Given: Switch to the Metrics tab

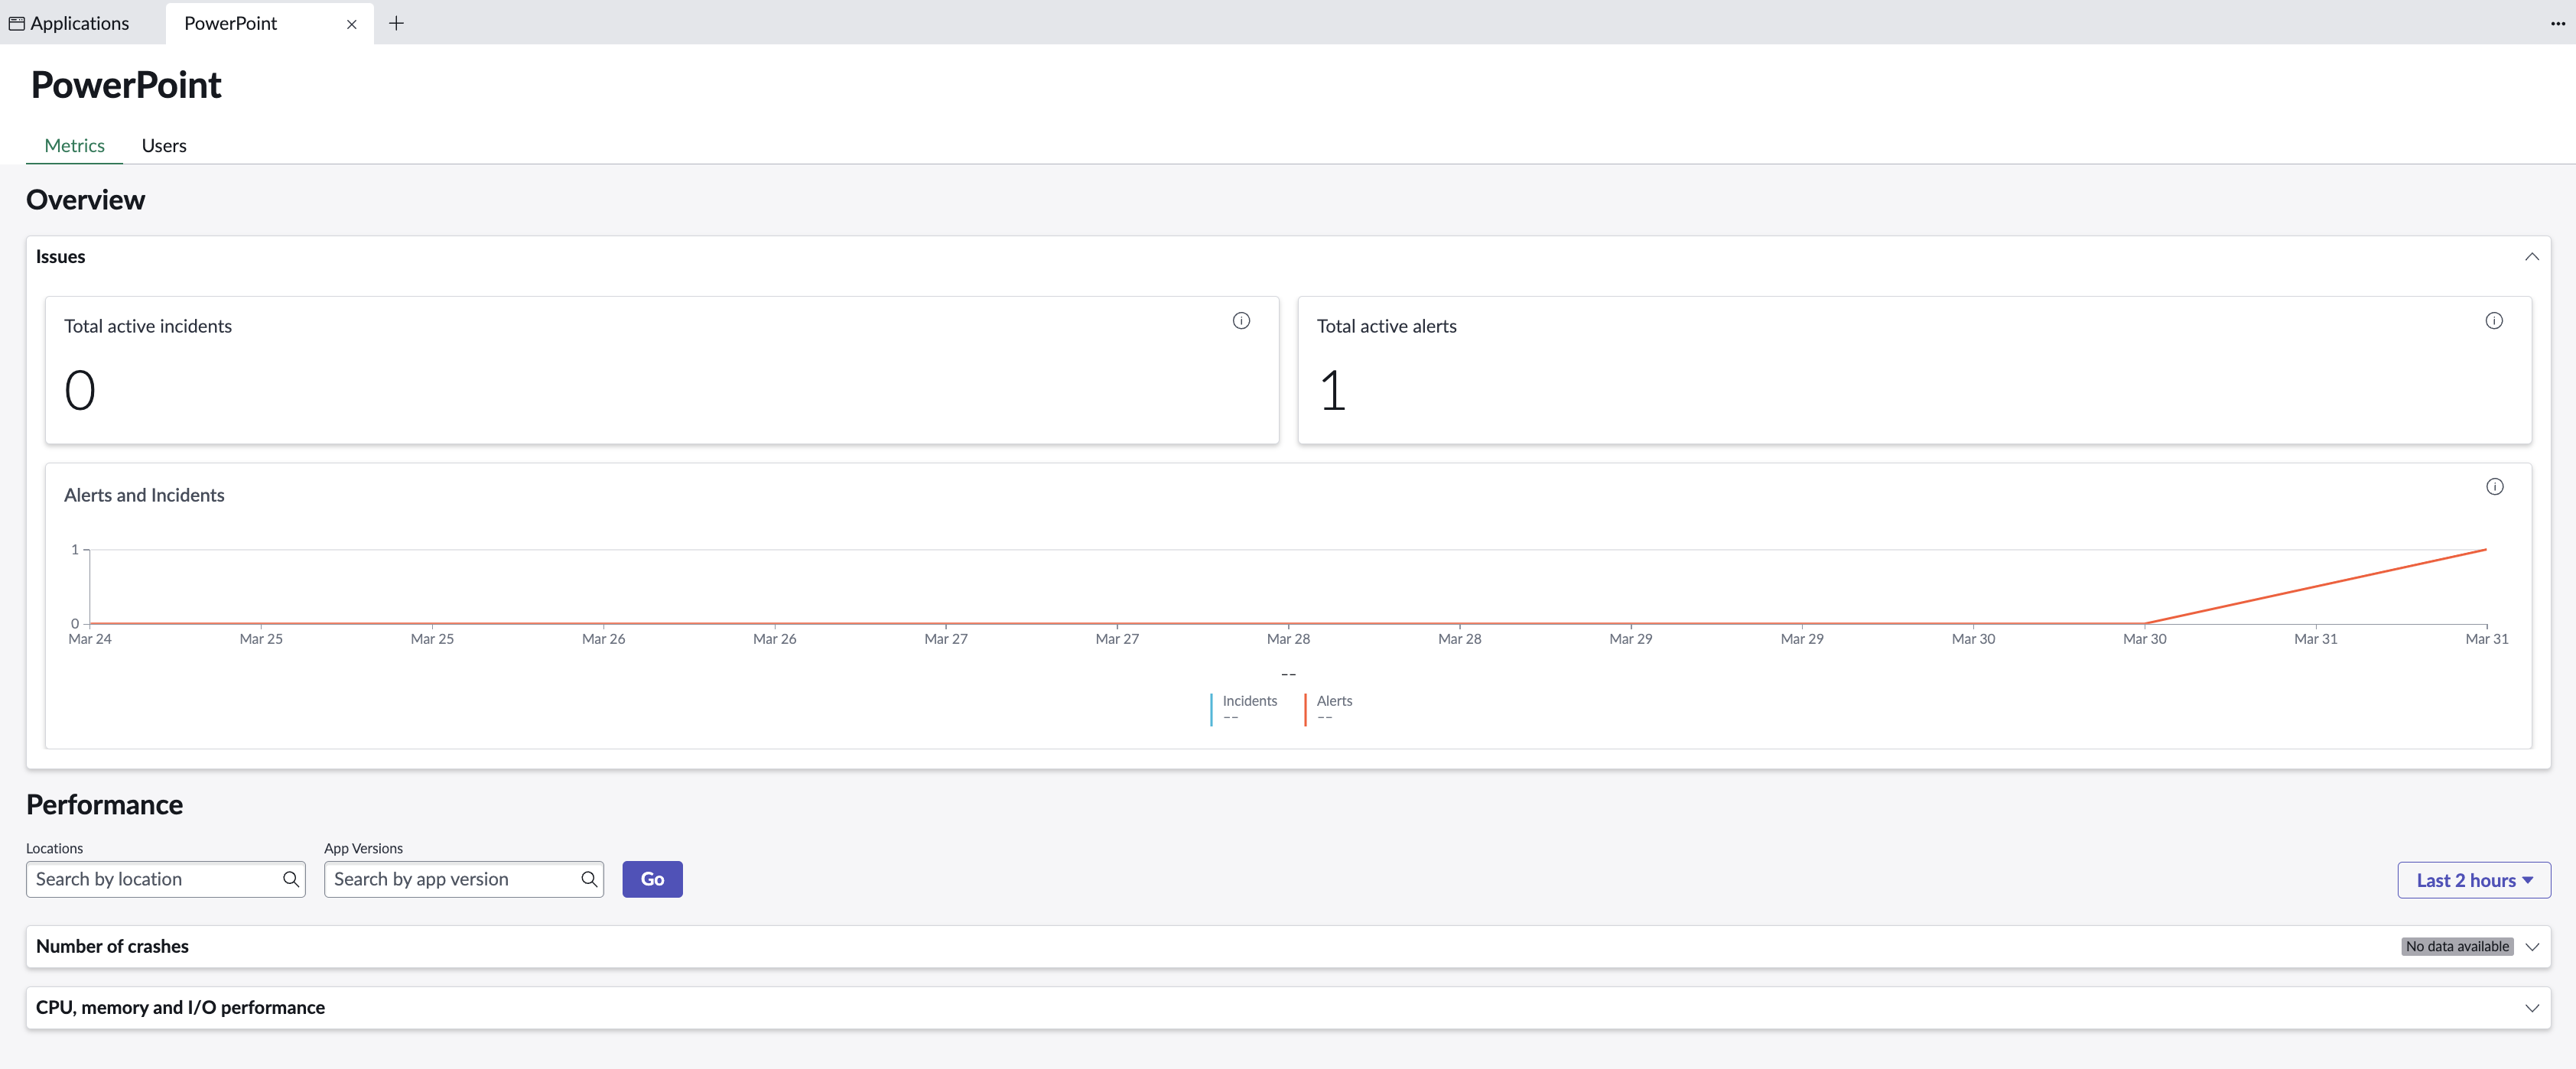Looking at the screenshot, I should click(x=74, y=146).
